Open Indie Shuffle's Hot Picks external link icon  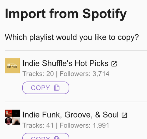[114, 64]
